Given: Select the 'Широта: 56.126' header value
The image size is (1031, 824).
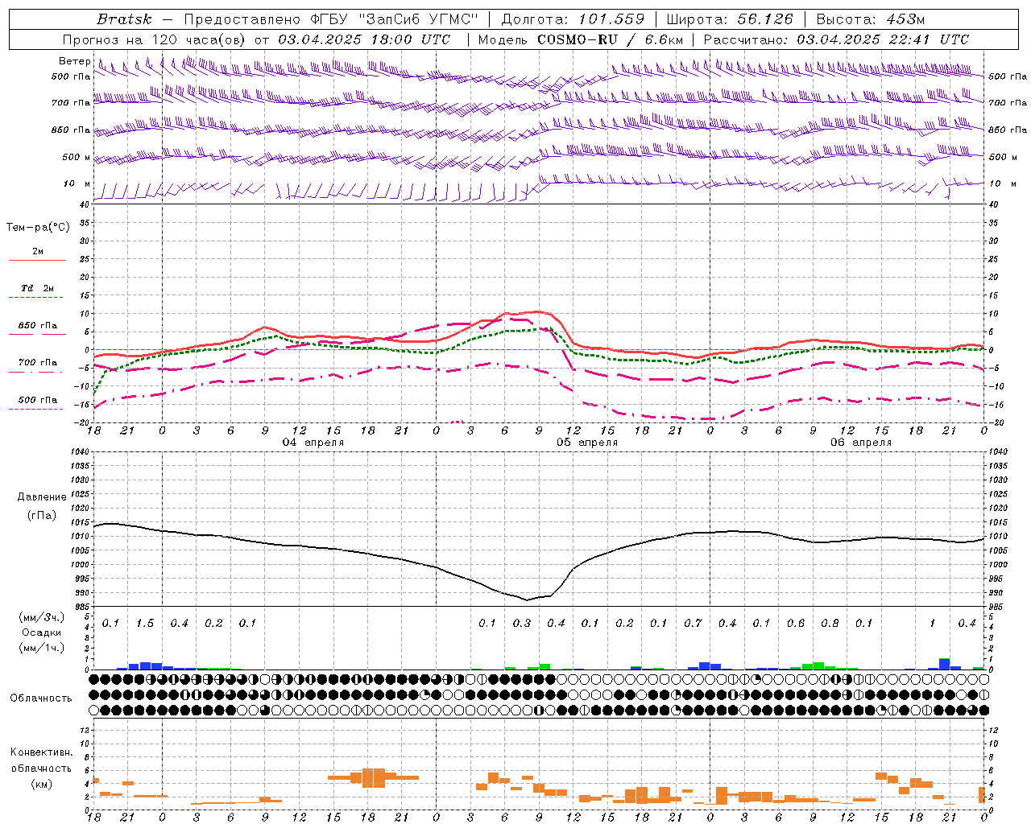Looking at the screenshot, I should [x=730, y=19].
